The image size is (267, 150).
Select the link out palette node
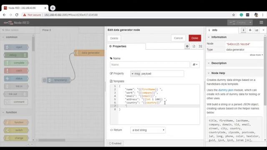tap(16, 94)
